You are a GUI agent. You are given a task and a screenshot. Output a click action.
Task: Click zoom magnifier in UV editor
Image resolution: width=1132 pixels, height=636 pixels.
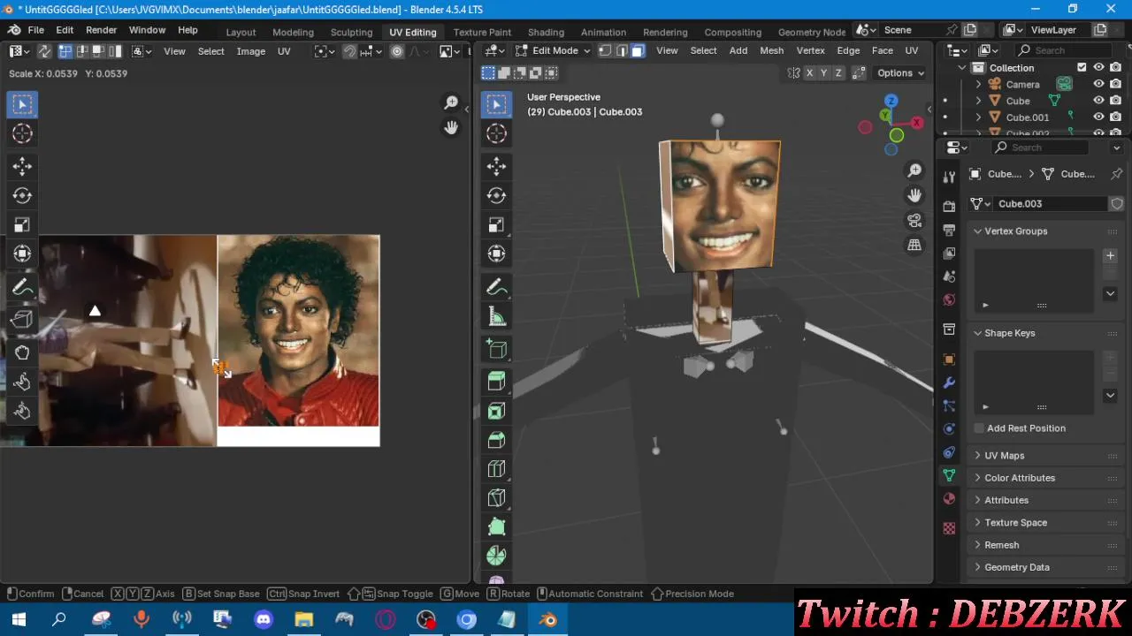(x=451, y=103)
